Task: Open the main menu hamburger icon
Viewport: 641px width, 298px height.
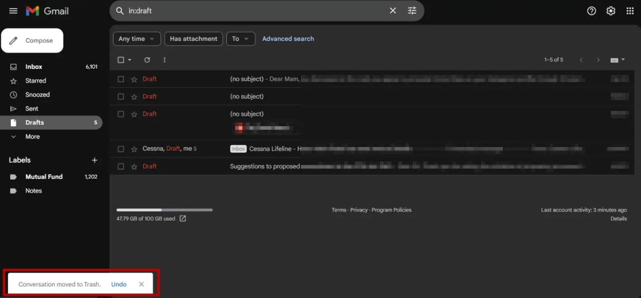Action: 13,11
